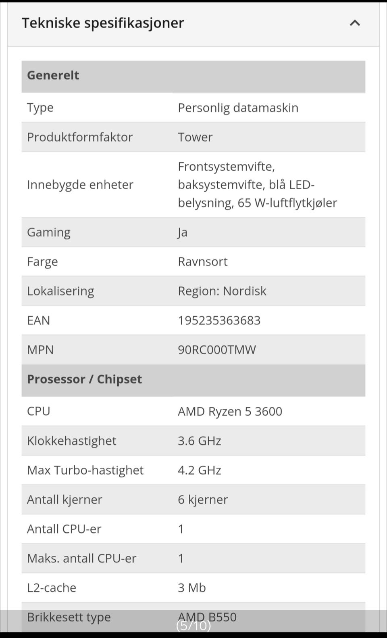Image resolution: width=387 pixels, height=638 pixels.
Task: Click the Innebygde enheter row label
Action: pos(80,185)
